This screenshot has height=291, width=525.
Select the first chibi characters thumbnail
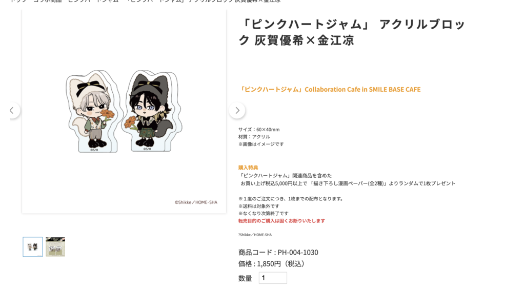[x=33, y=247]
